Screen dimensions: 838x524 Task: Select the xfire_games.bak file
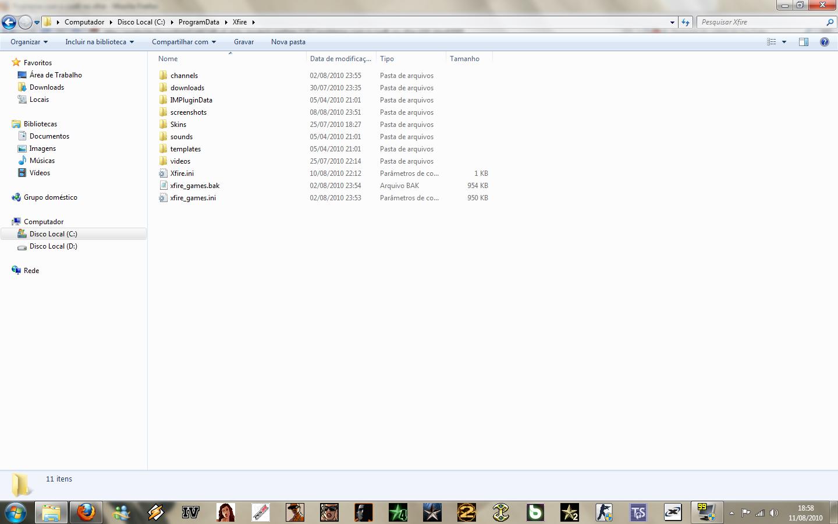(194, 186)
